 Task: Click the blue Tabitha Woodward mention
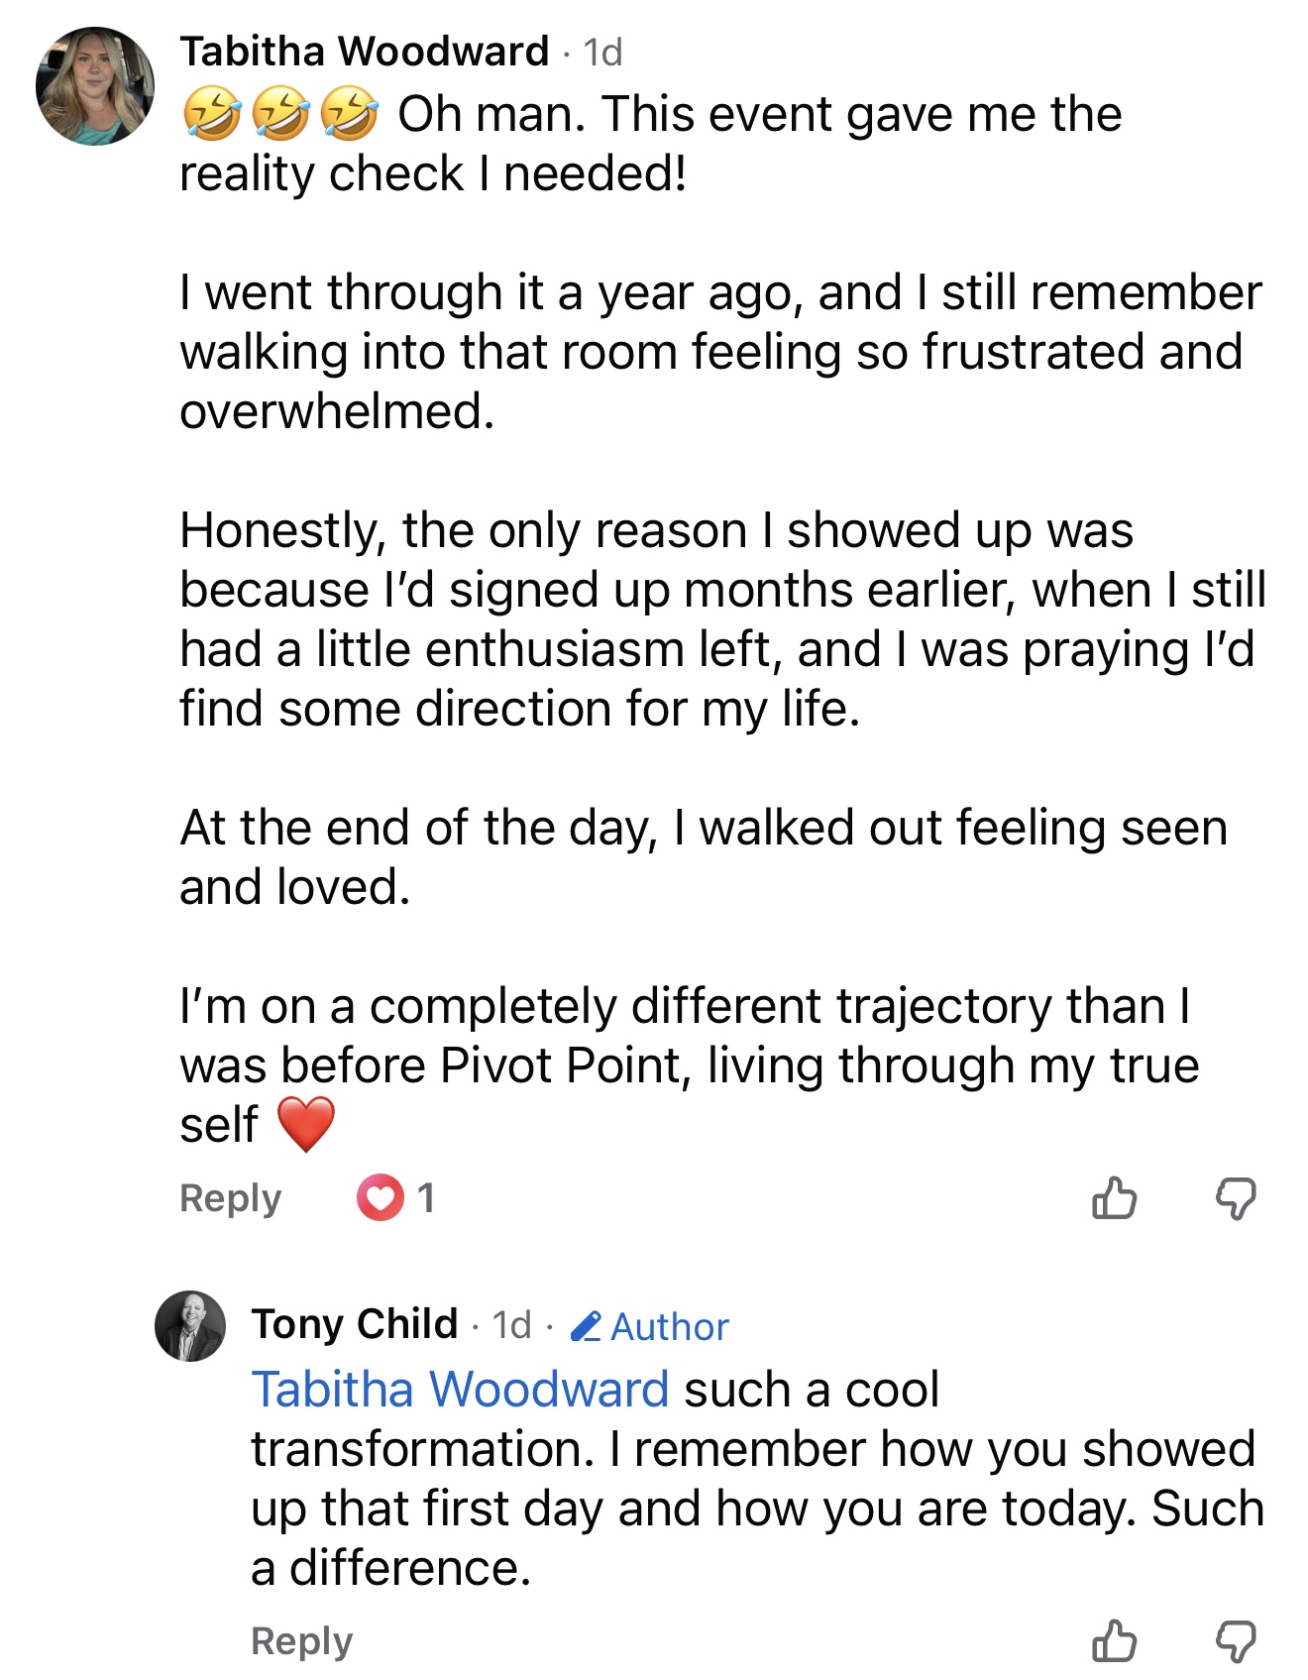[460, 1389]
